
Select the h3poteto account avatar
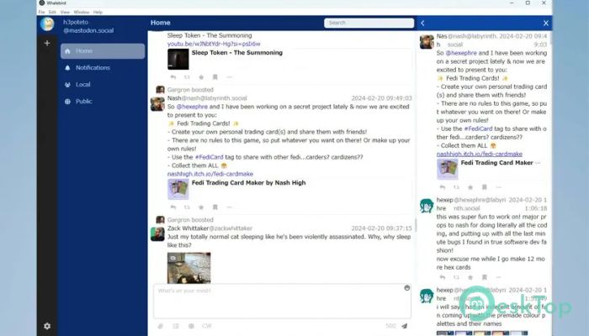click(x=47, y=24)
